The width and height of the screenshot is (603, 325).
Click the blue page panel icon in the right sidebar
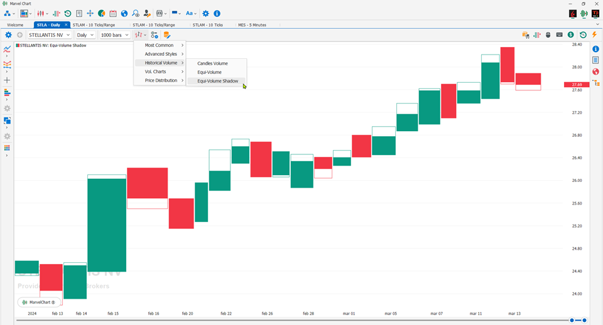pos(595,60)
